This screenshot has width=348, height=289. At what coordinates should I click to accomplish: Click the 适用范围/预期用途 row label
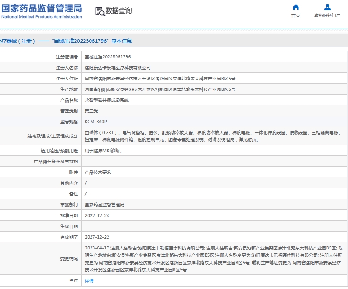click(59, 151)
